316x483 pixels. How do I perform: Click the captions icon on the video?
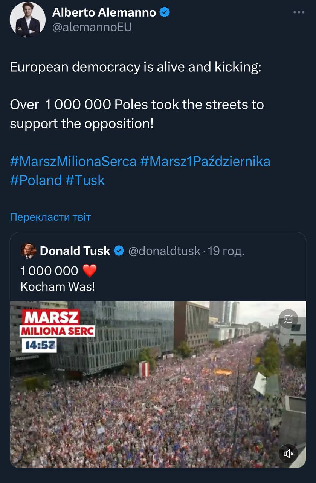pyautogui.click(x=288, y=319)
